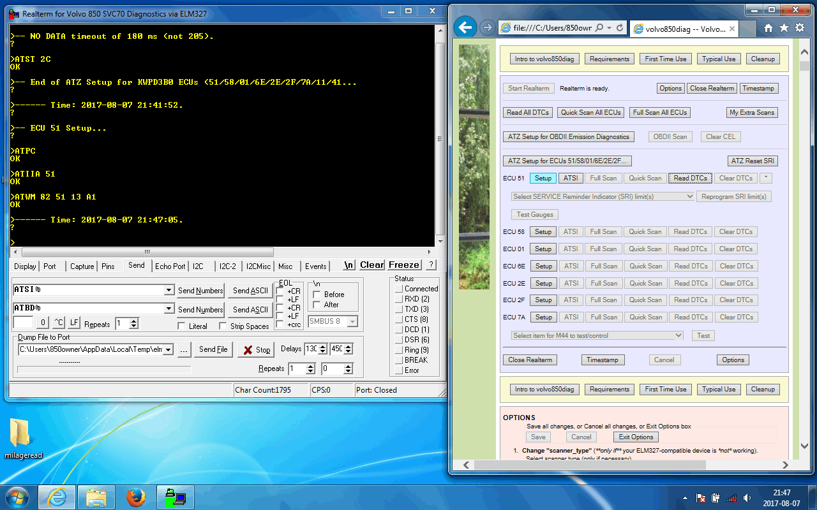Click Read DTCs for ECU 51
The width and height of the screenshot is (817, 510).
pos(690,178)
